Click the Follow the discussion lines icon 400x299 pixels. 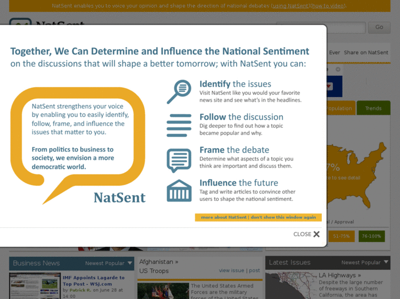[179, 125]
